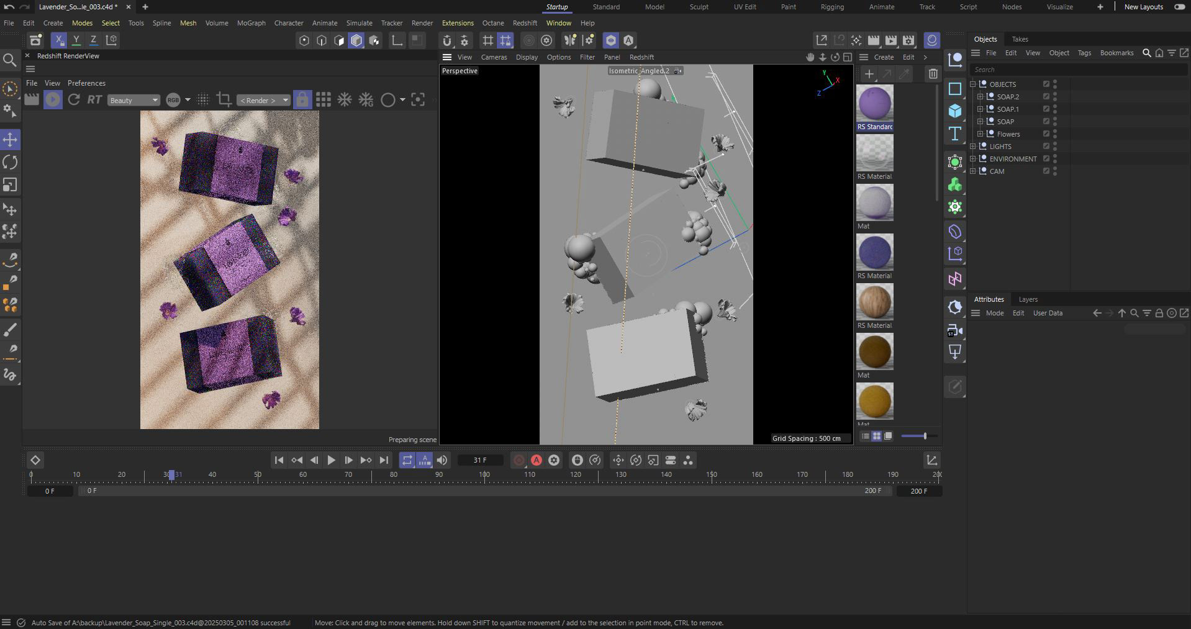Add new material with plus icon
This screenshot has height=629, width=1191.
[x=869, y=74]
